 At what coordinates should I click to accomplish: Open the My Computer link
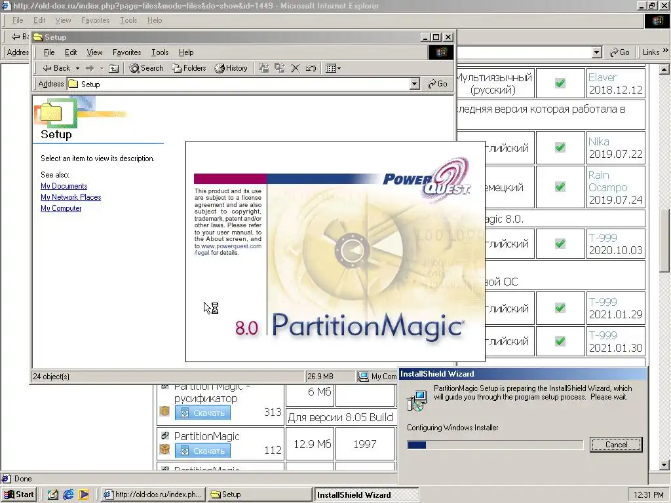coord(61,208)
